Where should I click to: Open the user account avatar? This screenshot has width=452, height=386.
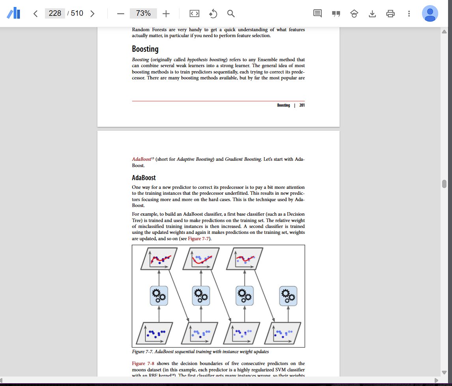tap(430, 13)
